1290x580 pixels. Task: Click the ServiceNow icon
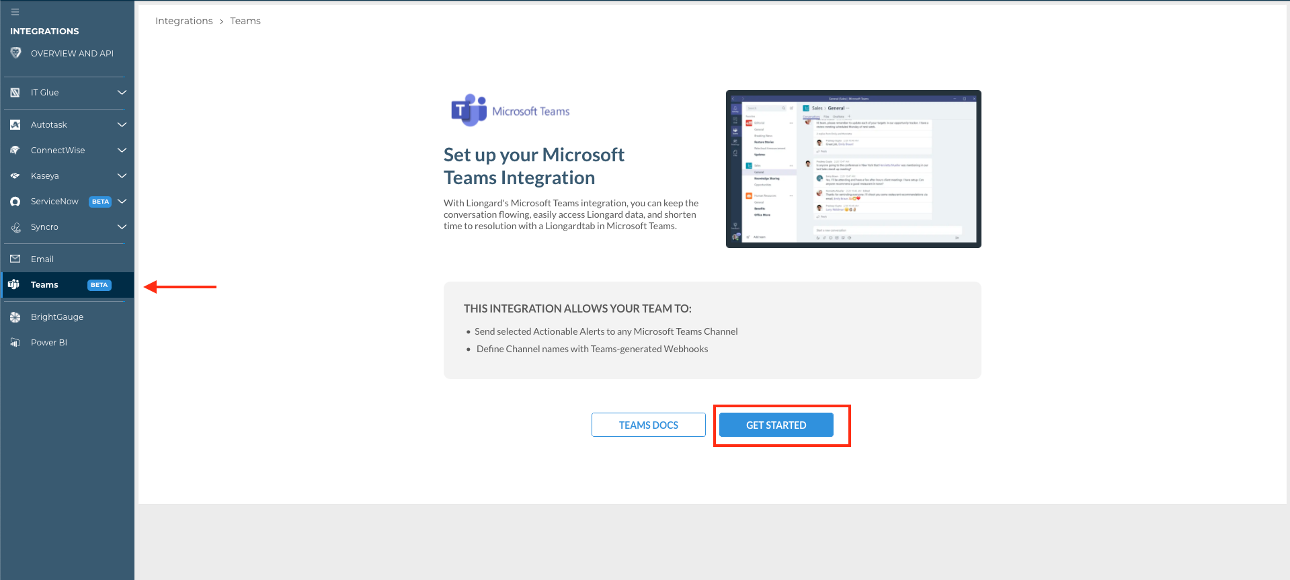[15, 202]
